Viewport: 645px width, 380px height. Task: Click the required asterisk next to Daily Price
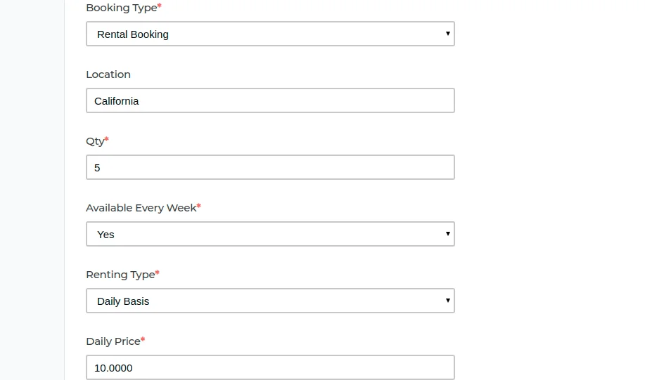[143, 339]
